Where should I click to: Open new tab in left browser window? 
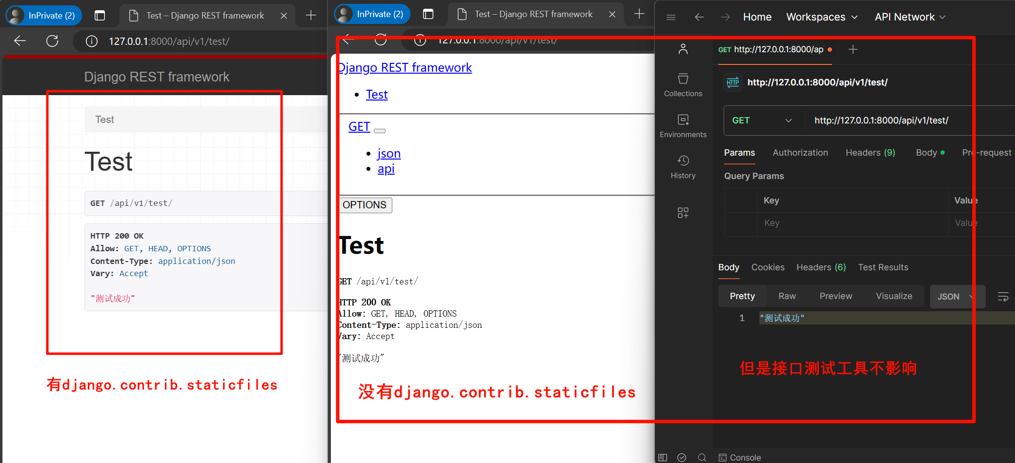311,16
